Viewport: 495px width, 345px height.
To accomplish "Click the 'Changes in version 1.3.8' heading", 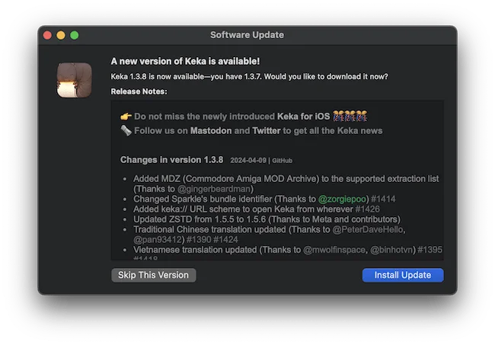I will 171,160.
